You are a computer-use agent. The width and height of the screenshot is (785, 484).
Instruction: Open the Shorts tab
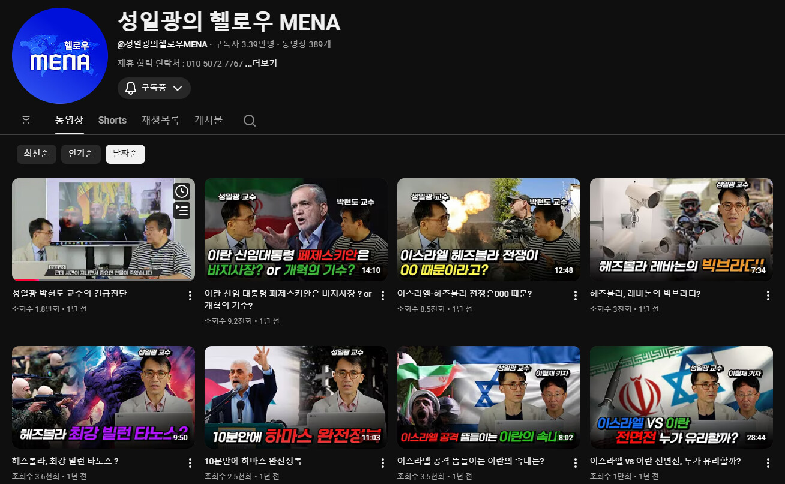pyautogui.click(x=112, y=120)
